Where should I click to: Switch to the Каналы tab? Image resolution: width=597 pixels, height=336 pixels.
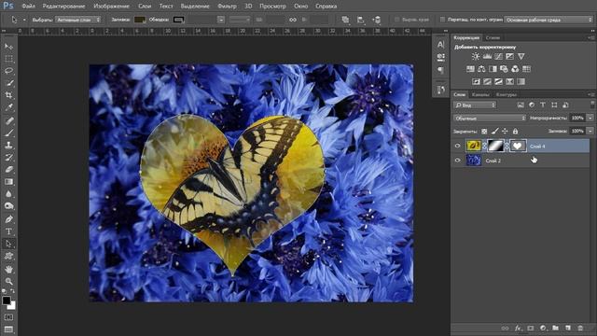point(480,94)
